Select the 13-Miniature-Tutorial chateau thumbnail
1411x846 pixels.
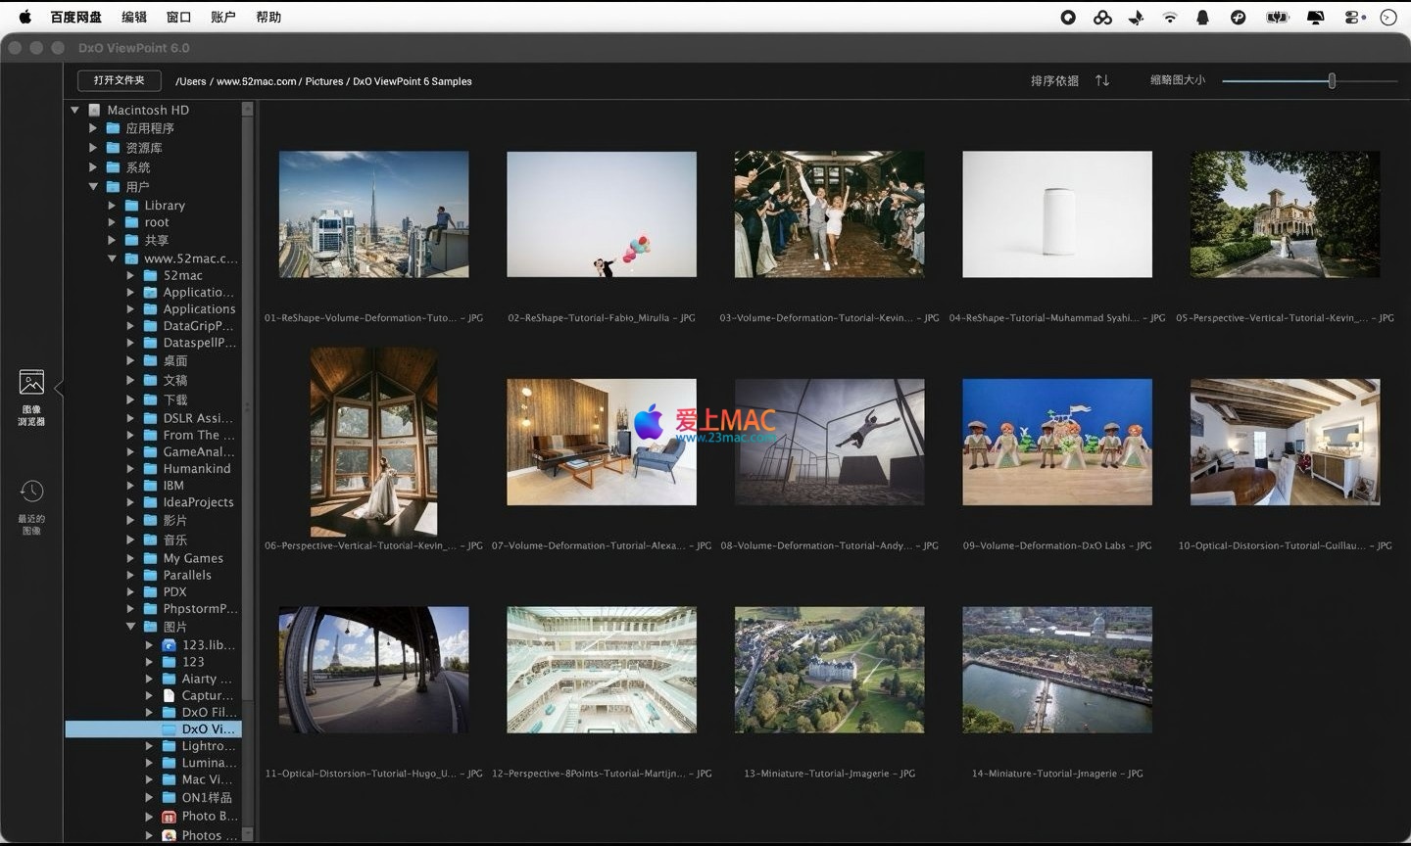[x=829, y=670]
